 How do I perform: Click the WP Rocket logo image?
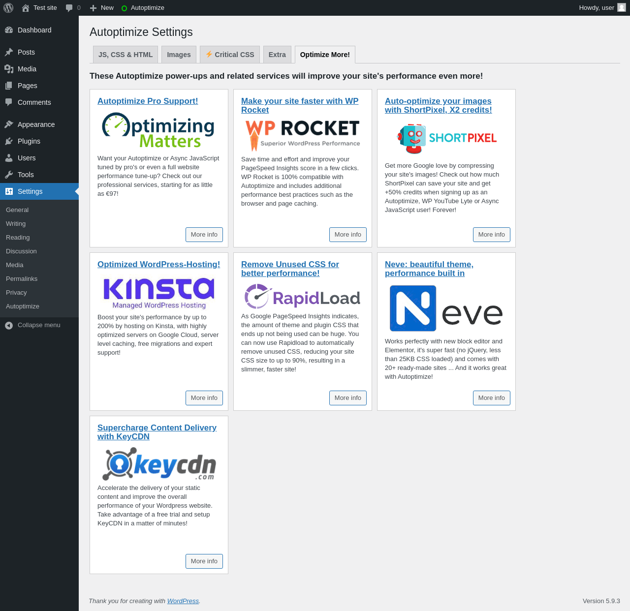[x=303, y=135]
